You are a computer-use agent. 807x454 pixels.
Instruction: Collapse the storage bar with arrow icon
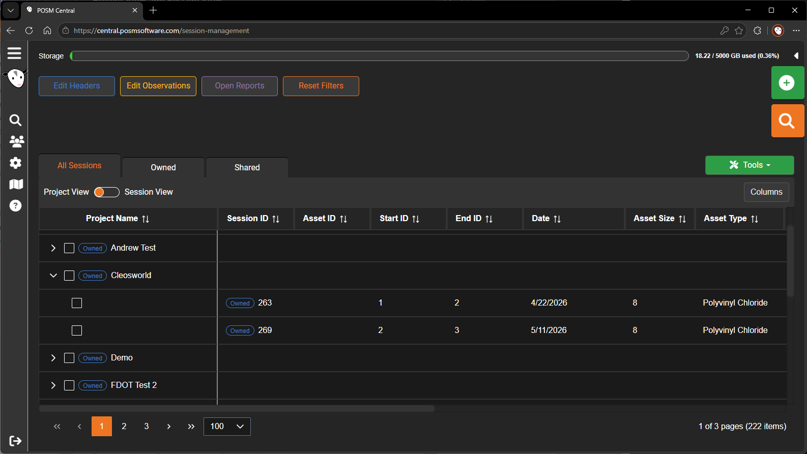(796, 56)
